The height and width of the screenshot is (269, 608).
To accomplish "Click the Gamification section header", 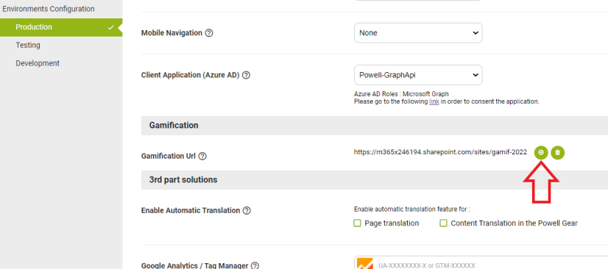I will tap(375, 126).
